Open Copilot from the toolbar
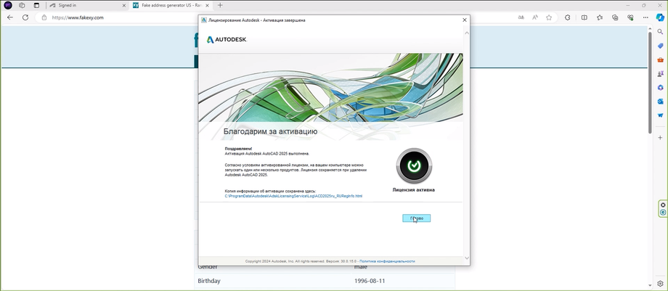The height and width of the screenshot is (291, 668). pos(660,17)
